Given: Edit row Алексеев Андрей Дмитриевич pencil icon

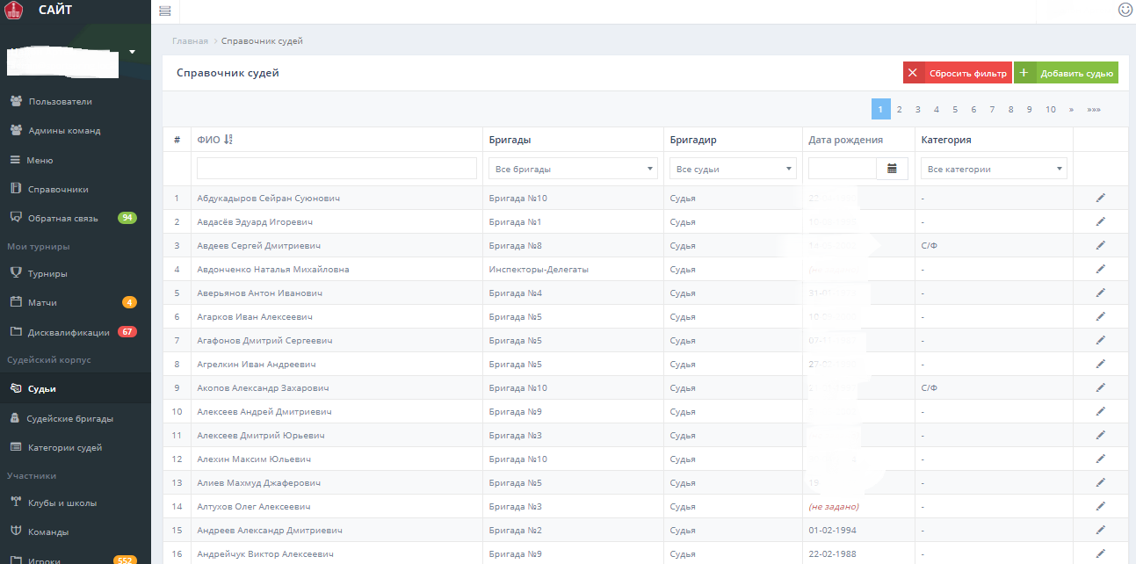Looking at the screenshot, I should pos(1101,411).
